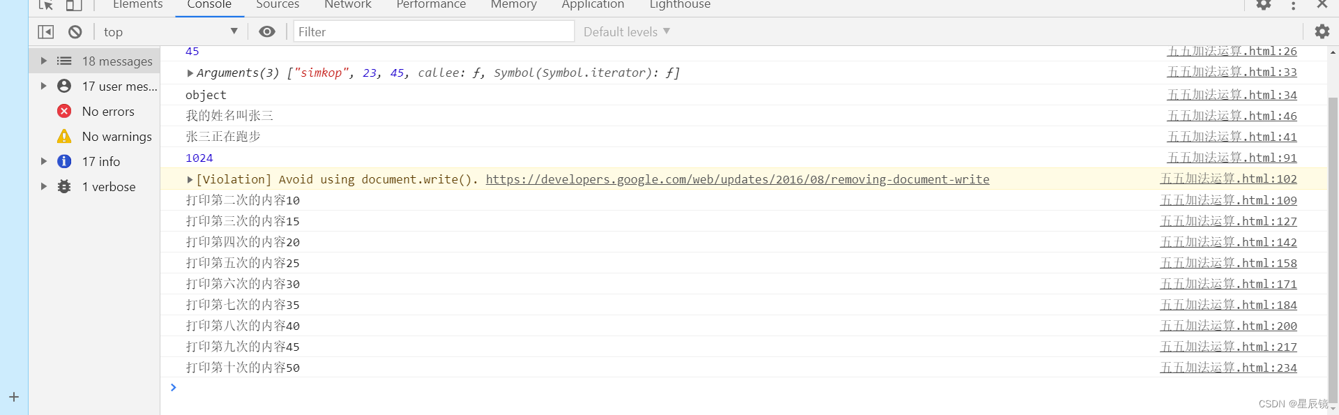Expand the 18 messages group

point(43,61)
